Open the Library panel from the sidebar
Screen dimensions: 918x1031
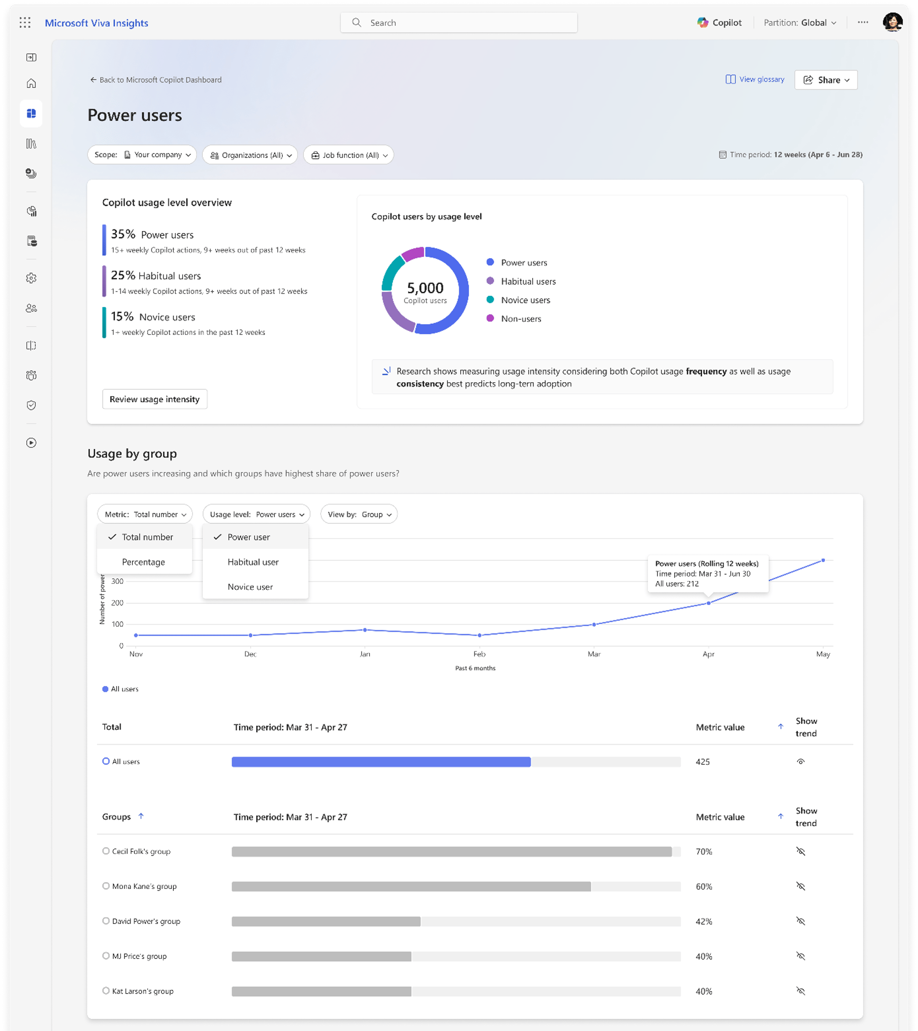pyautogui.click(x=31, y=144)
